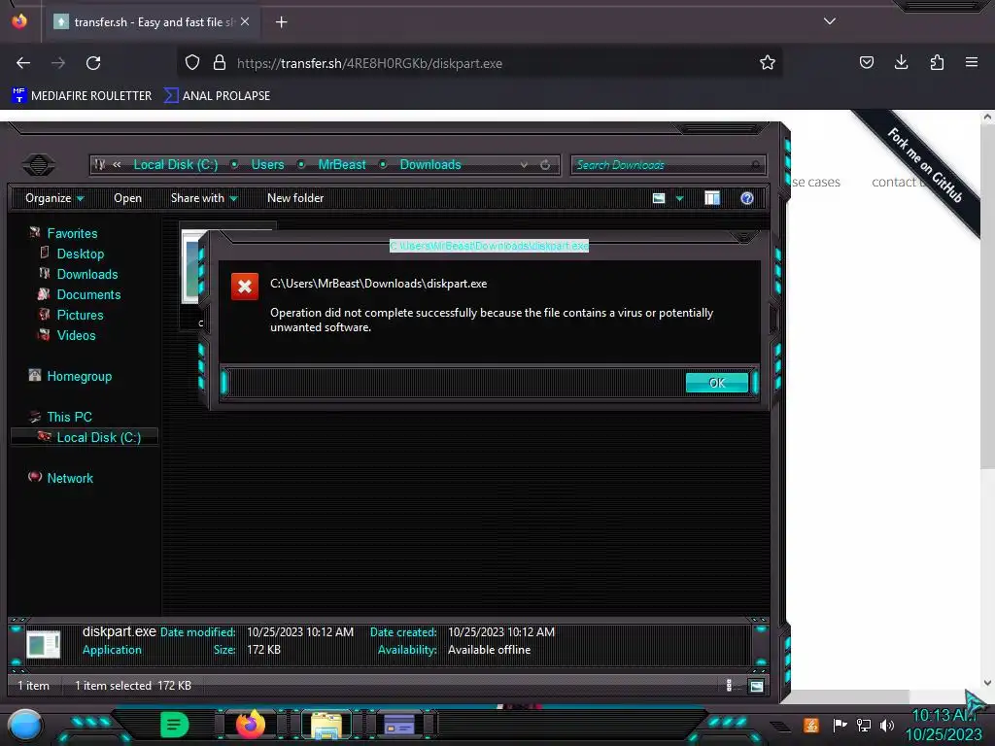Open tracking protection shield info
The height and width of the screenshot is (746, 995).
[x=192, y=63]
